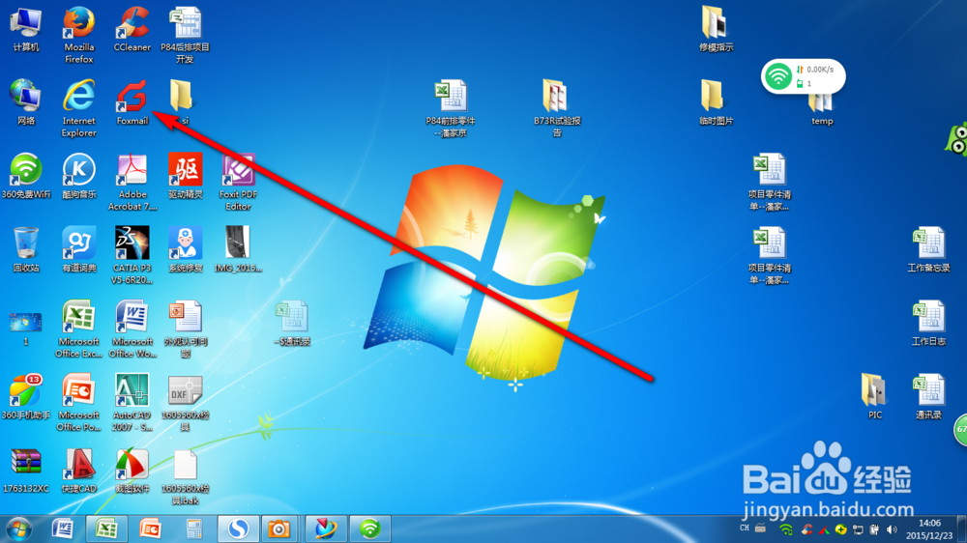The image size is (967, 543).
Task: Switch to Sogou browser on taskbar
Action: 238,529
